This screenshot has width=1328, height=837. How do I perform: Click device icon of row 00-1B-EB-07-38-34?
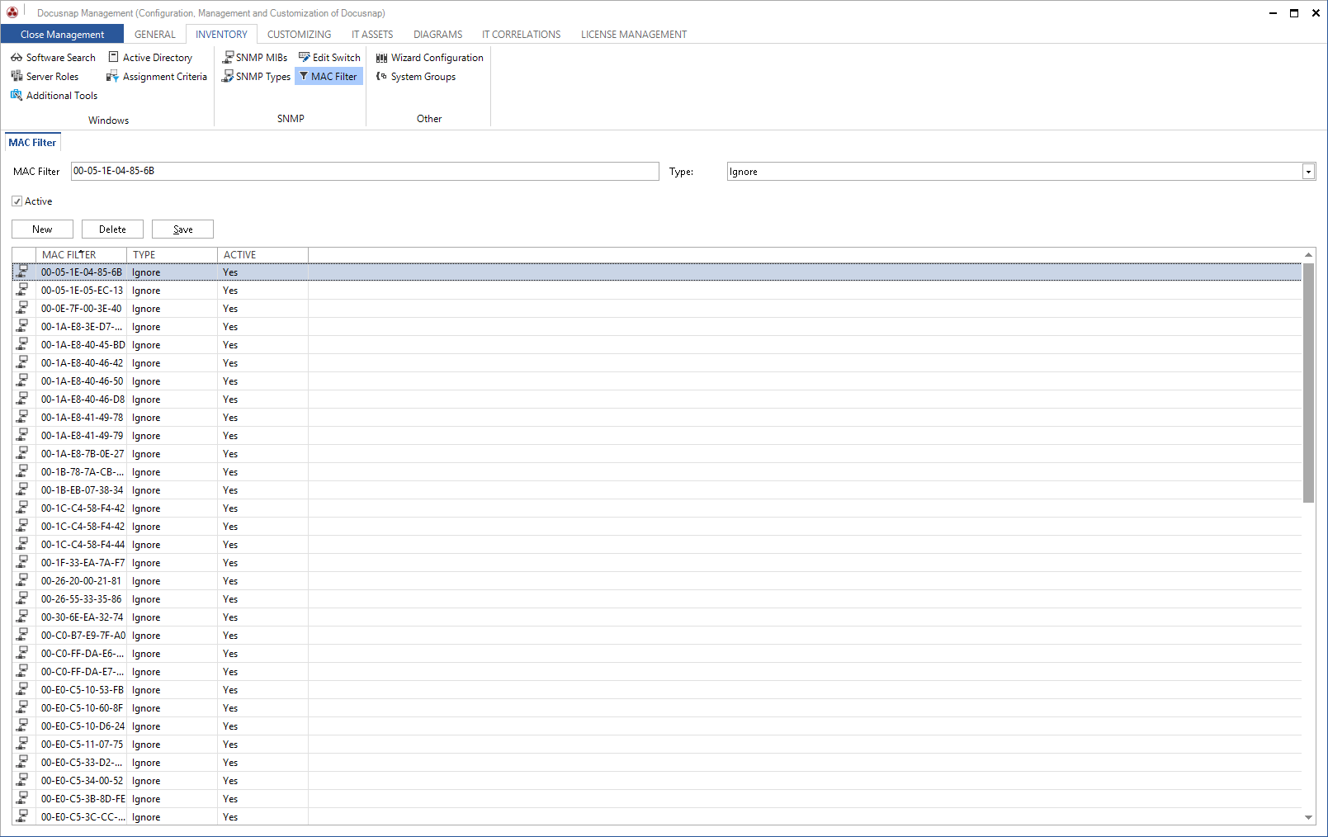(23, 489)
